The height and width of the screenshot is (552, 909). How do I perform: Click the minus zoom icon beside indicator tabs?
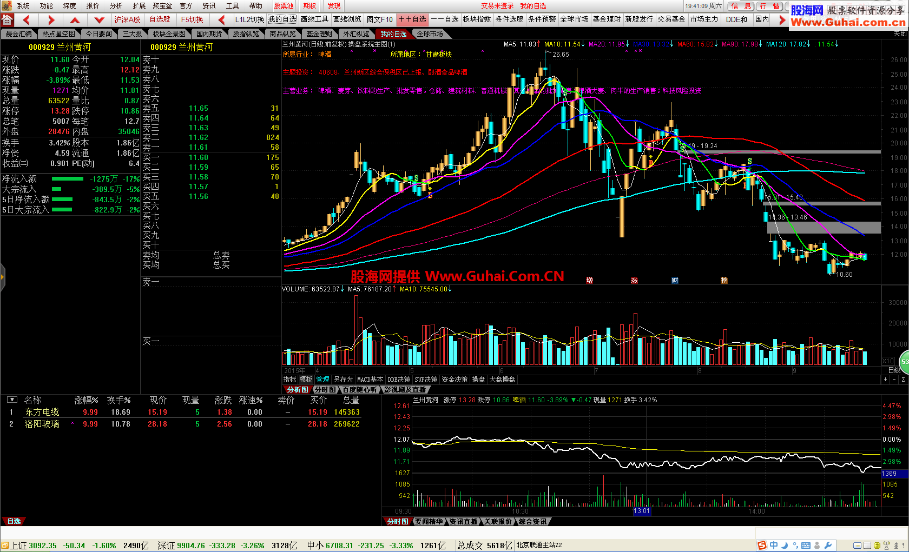894,380
